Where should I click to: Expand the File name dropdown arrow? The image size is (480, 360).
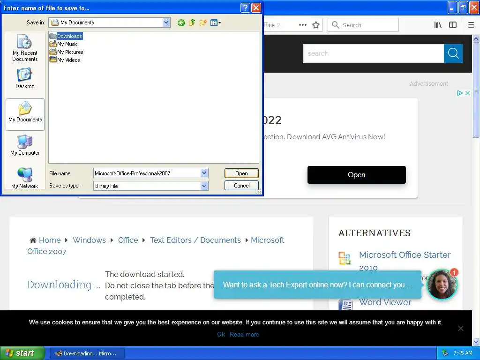pyautogui.click(x=204, y=173)
